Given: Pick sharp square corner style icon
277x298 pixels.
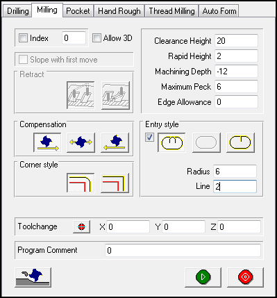Looking at the screenshot, I should pos(115,183).
